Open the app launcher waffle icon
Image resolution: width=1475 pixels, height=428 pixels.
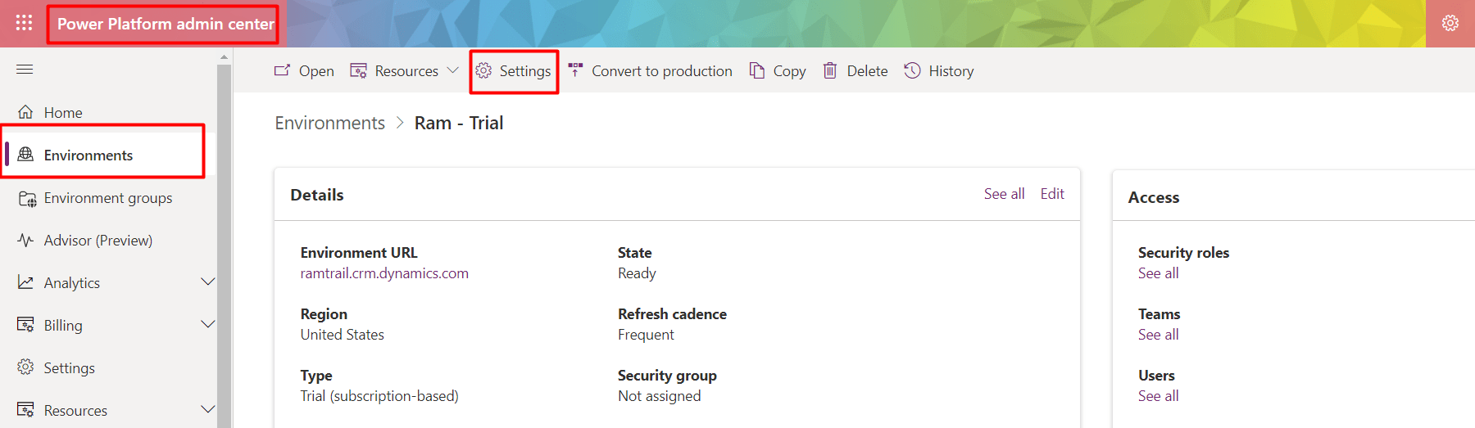tap(25, 23)
